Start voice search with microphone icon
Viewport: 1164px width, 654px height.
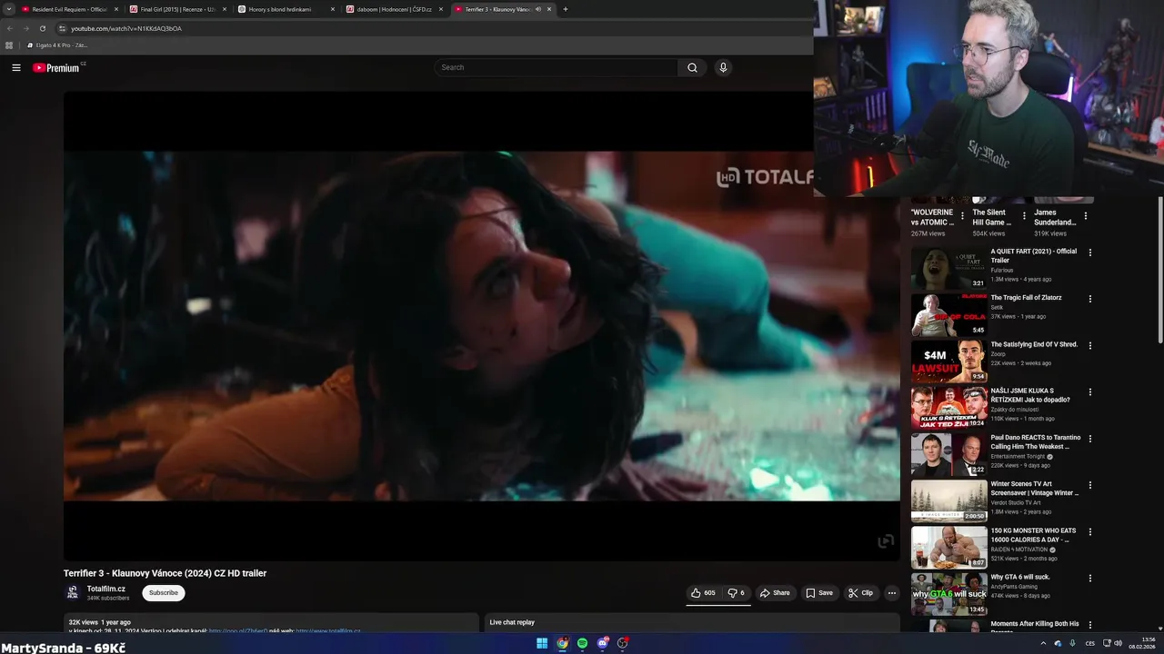click(723, 67)
